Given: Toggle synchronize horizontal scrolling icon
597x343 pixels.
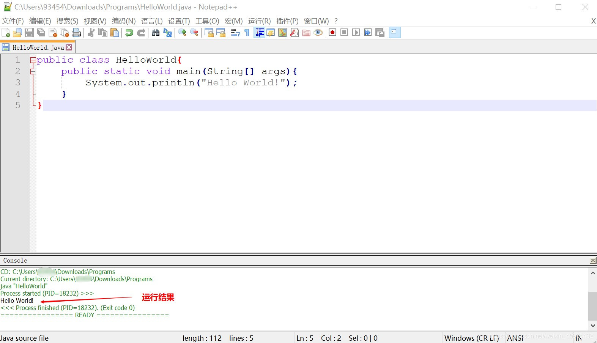Looking at the screenshot, I should [221, 33].
